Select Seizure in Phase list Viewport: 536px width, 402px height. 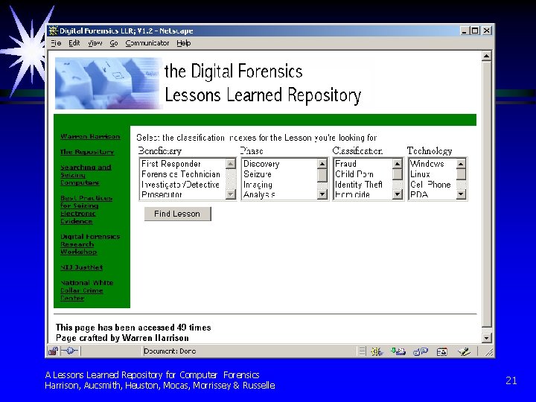point(280,174)
